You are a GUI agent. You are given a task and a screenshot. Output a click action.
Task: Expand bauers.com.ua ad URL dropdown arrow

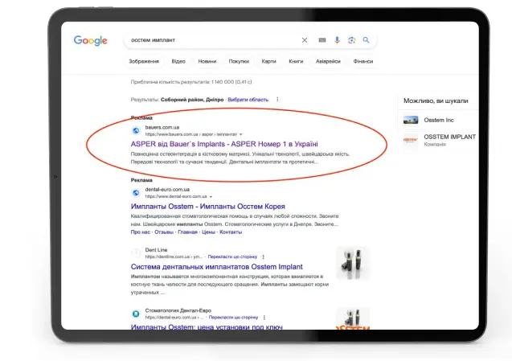(x=241, y=134)
